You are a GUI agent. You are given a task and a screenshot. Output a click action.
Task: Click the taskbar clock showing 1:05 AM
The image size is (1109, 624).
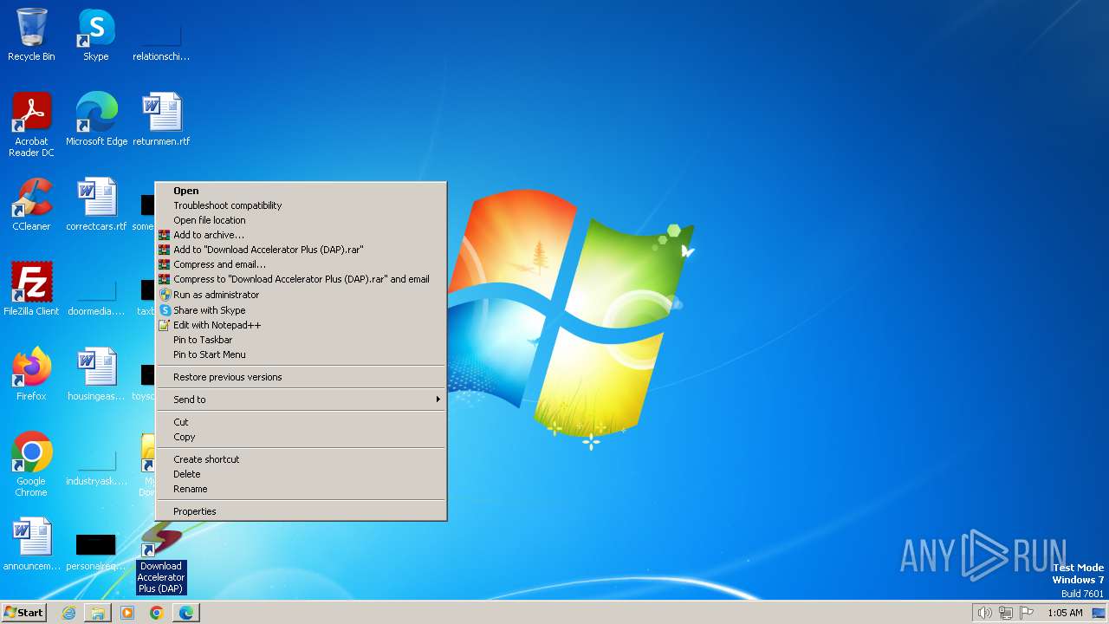click(x=1065, y=613)
